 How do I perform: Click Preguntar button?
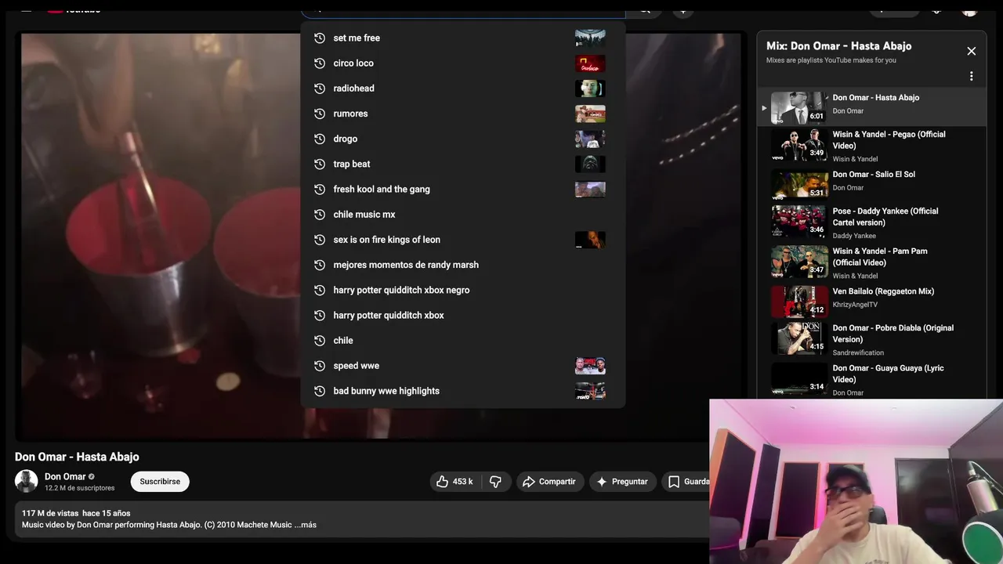click(x=623, y=482)
